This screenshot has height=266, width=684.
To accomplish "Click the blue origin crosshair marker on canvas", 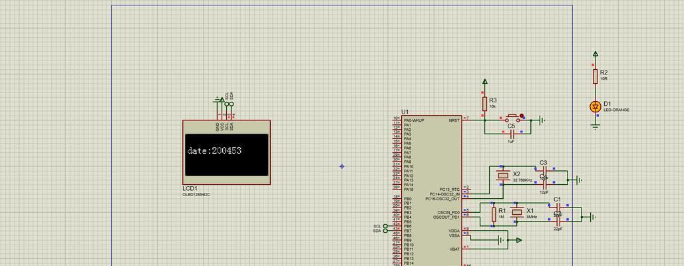I will coord(341,166).
